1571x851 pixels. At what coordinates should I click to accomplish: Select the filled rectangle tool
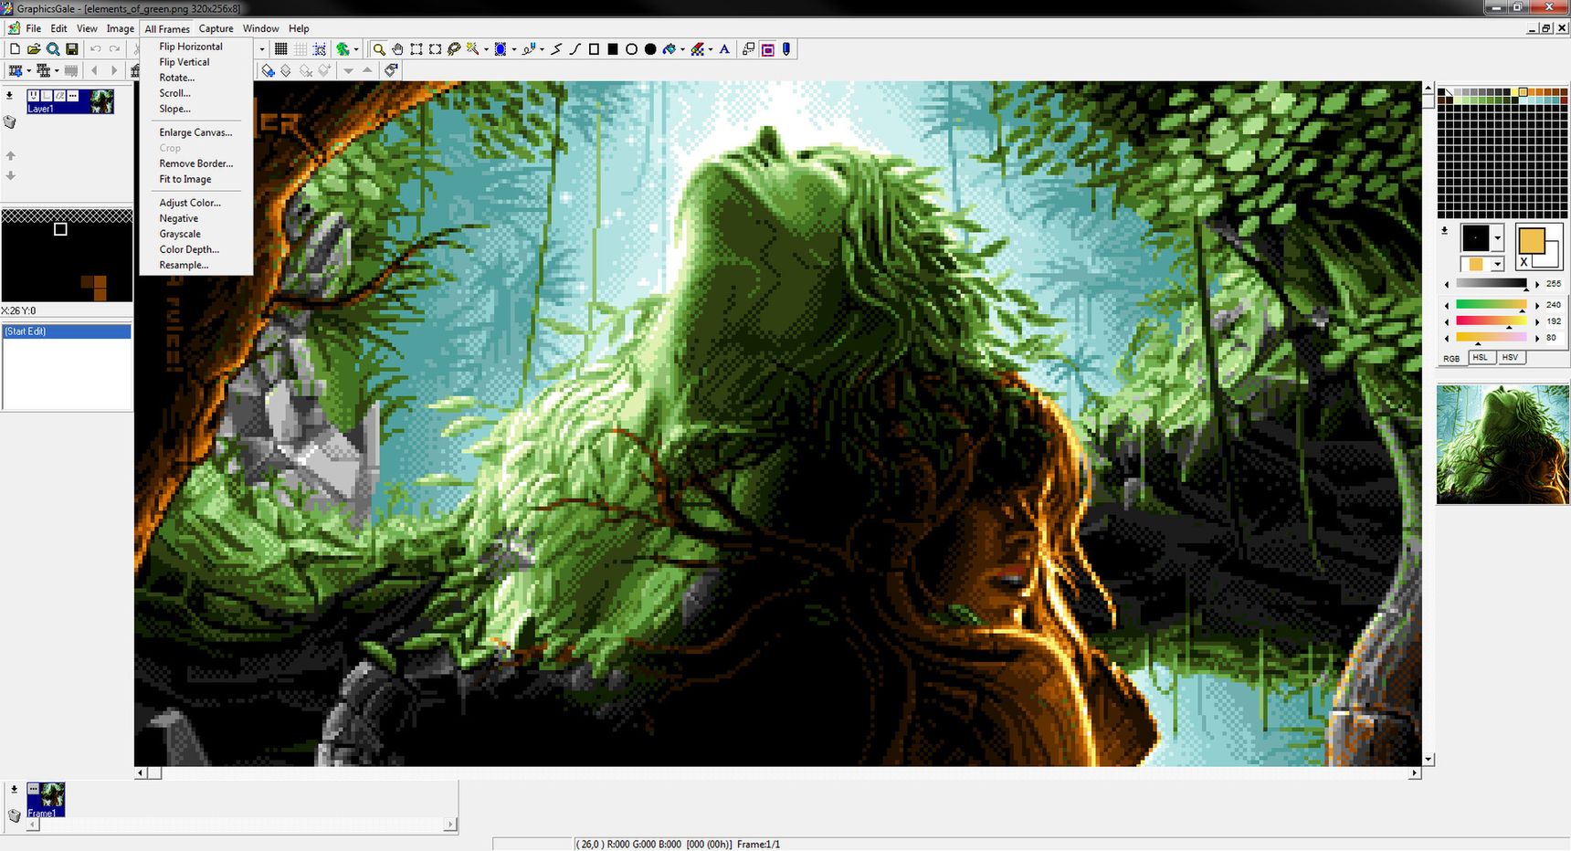613,49
